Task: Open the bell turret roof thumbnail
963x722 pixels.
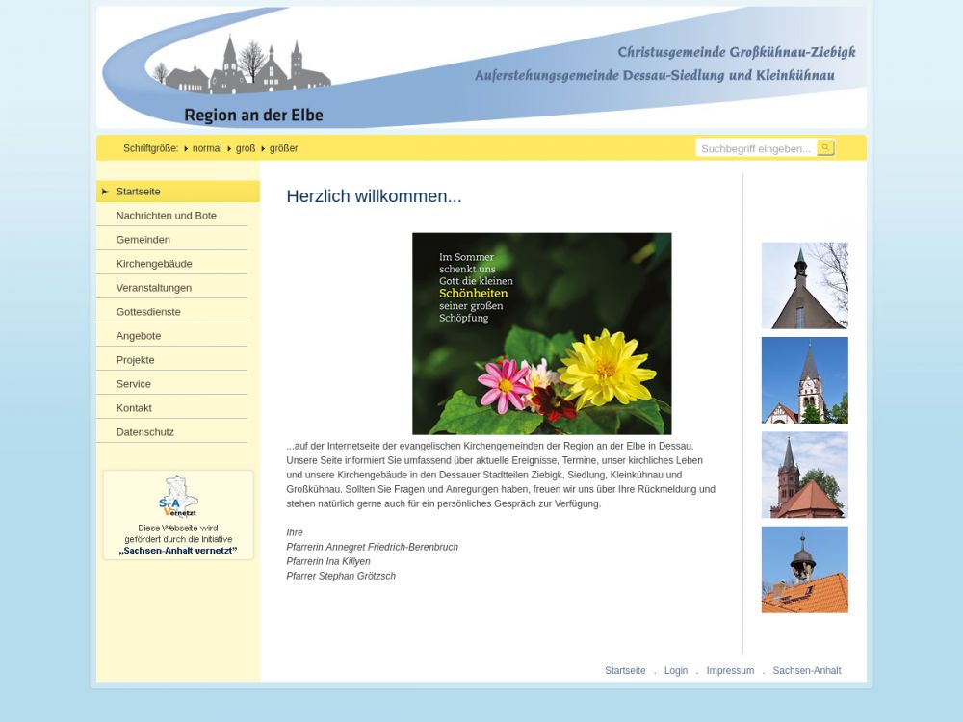Action: click(x=804, y=569)
